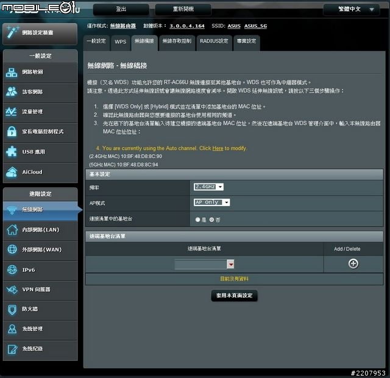Open 內部網路(LAN) house icon
The width and height of the screenshot is (390, 378).
[x=12, y=230]
